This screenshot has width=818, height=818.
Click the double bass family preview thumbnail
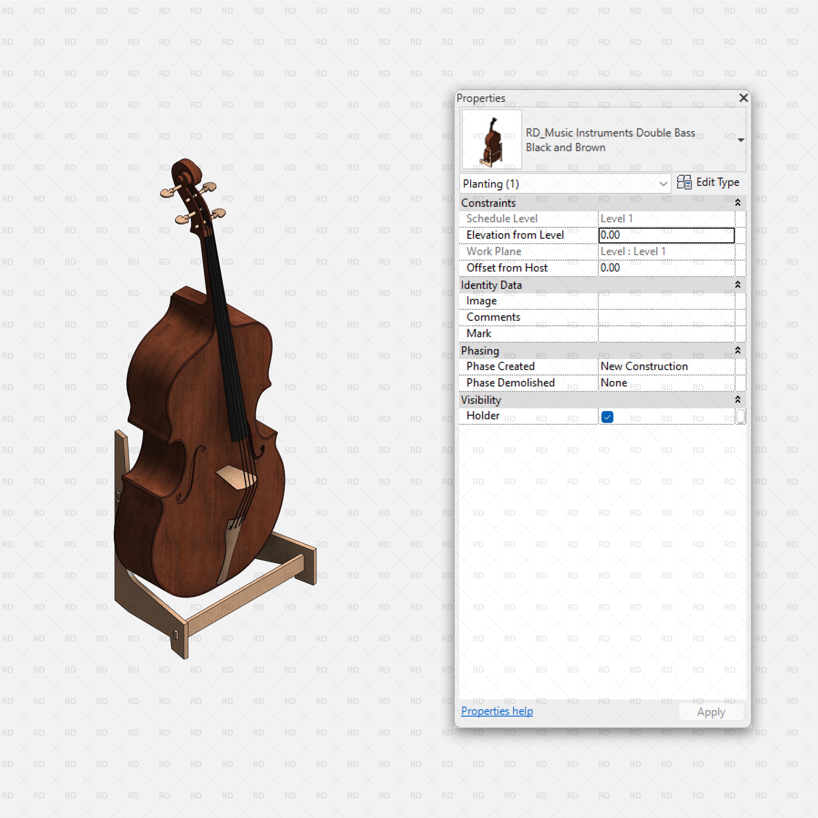(492, 139)
